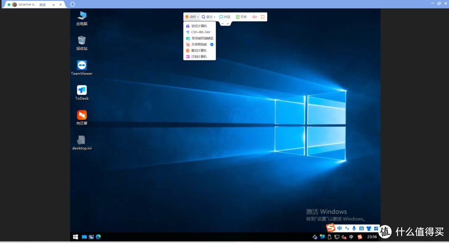The height and width of the screenshot is (243, 449).
Task: Click the 高清 quality label on tab
Action: (42, 5)
